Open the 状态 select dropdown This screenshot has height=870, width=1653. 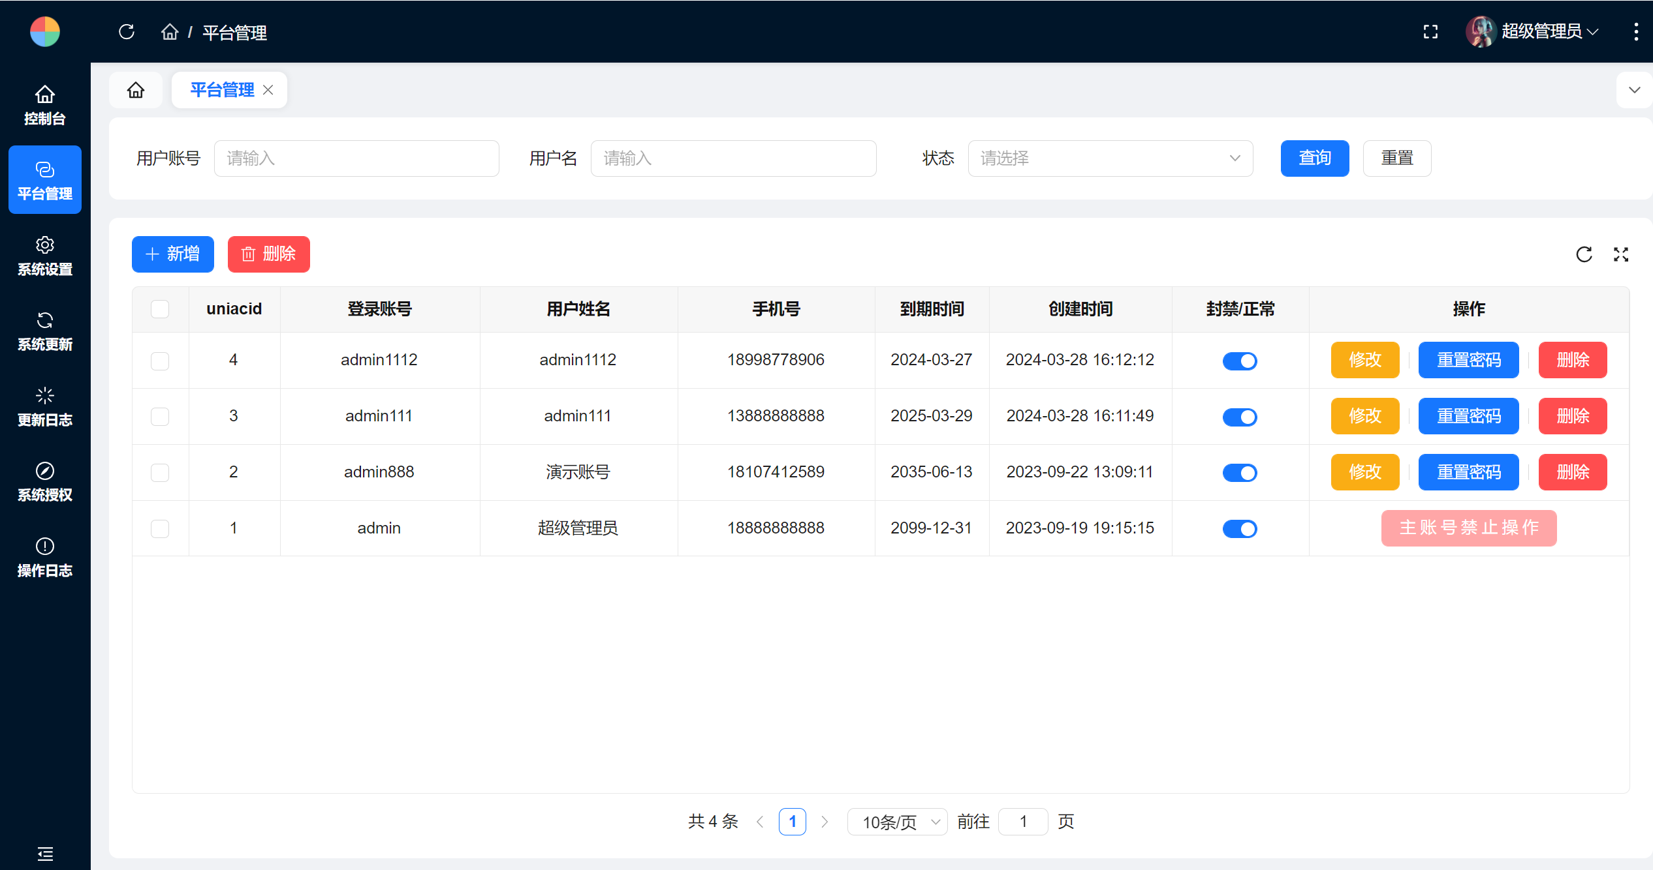click(1110, 158)
